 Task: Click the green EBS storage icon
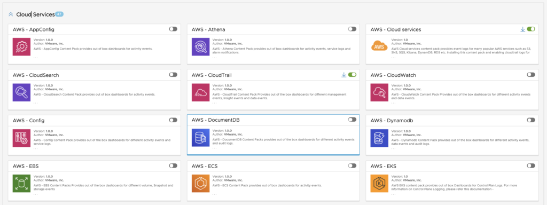21,184
